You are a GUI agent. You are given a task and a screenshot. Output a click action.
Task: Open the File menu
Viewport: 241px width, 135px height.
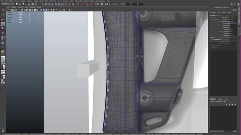tap(2, 1)
